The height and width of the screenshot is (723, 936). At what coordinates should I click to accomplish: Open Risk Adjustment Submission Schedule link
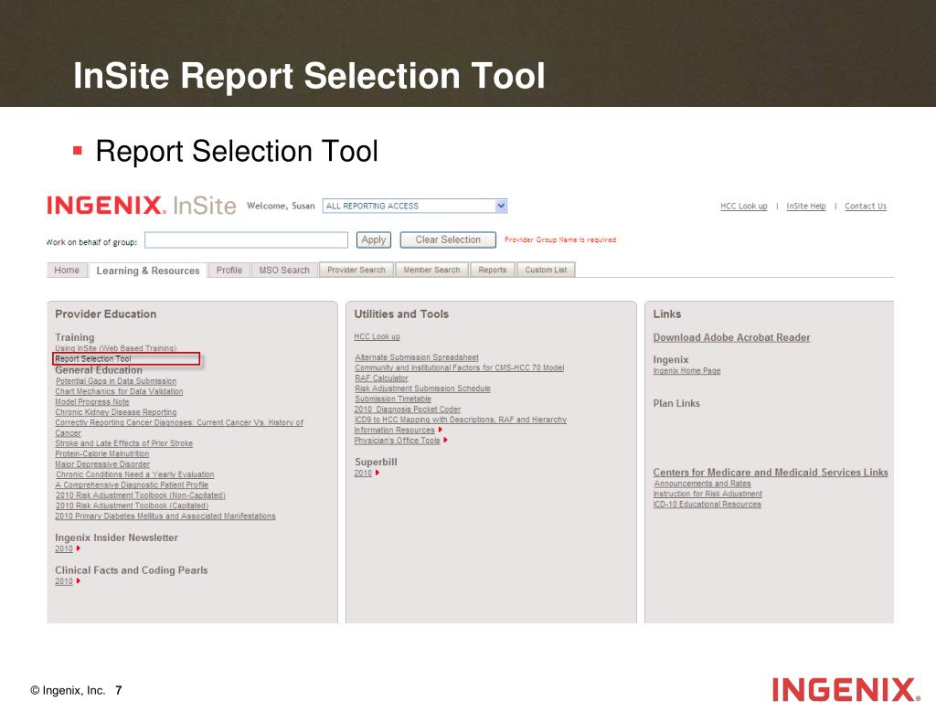[422, 388]
